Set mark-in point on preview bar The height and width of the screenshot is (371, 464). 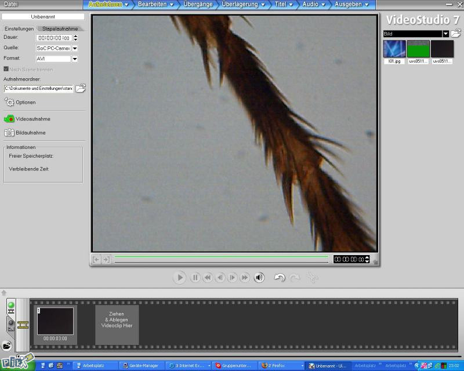(x=96, y=260)
